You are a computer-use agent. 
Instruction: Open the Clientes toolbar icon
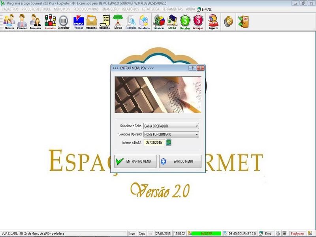pyautogui.click(x=9, y=22)
